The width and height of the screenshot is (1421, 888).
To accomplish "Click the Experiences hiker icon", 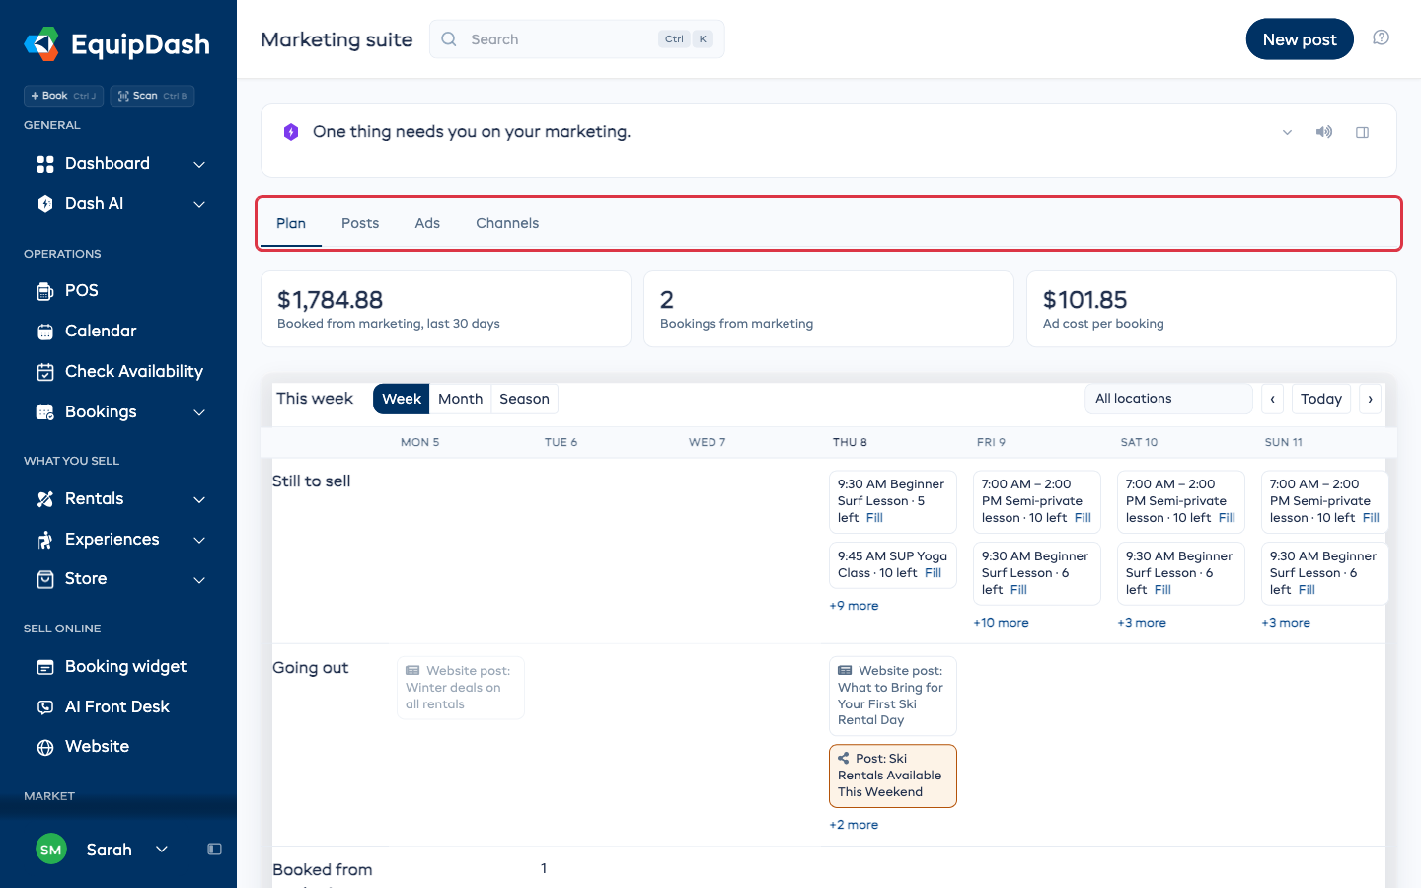I will pos(45,540).
